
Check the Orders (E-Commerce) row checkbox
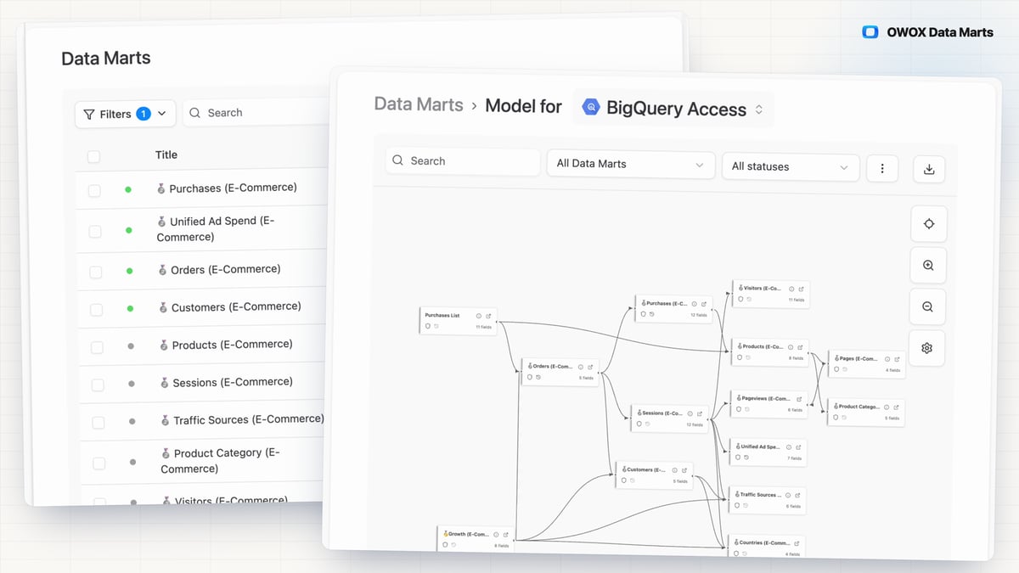[96, 272]
